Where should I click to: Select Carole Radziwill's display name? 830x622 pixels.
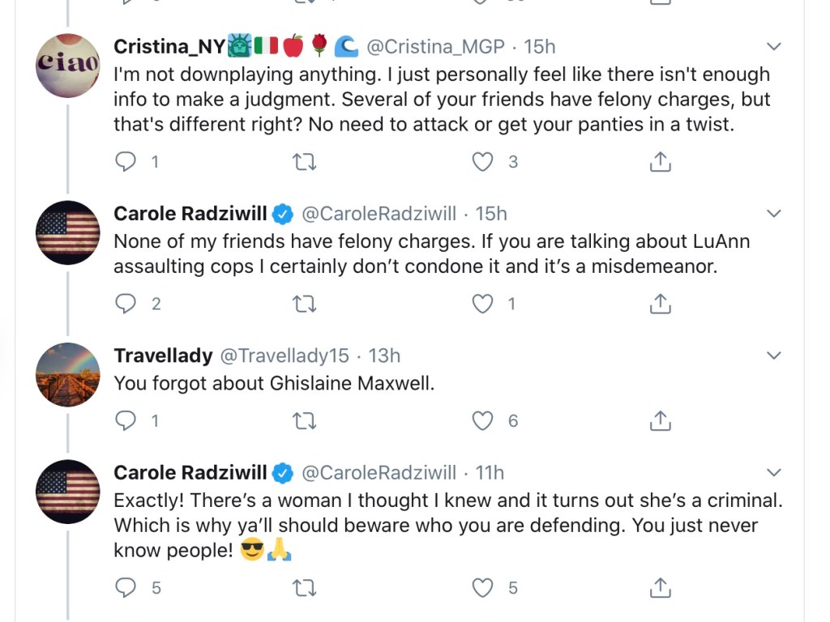[190, 213]
